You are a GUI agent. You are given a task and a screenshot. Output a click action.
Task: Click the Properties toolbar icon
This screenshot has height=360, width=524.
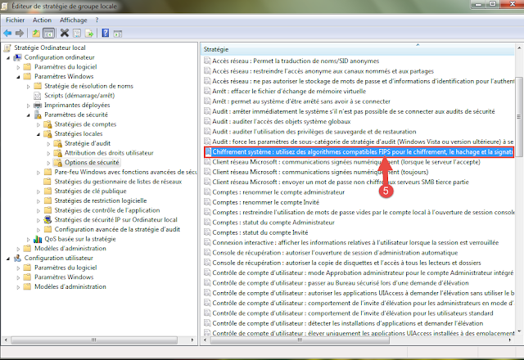coord(77,33)
